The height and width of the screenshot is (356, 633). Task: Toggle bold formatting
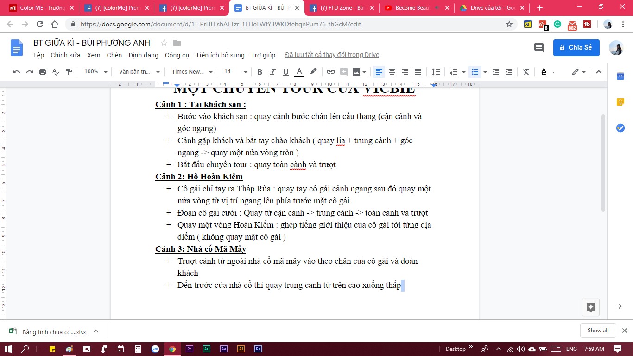[x=260, y=72]
